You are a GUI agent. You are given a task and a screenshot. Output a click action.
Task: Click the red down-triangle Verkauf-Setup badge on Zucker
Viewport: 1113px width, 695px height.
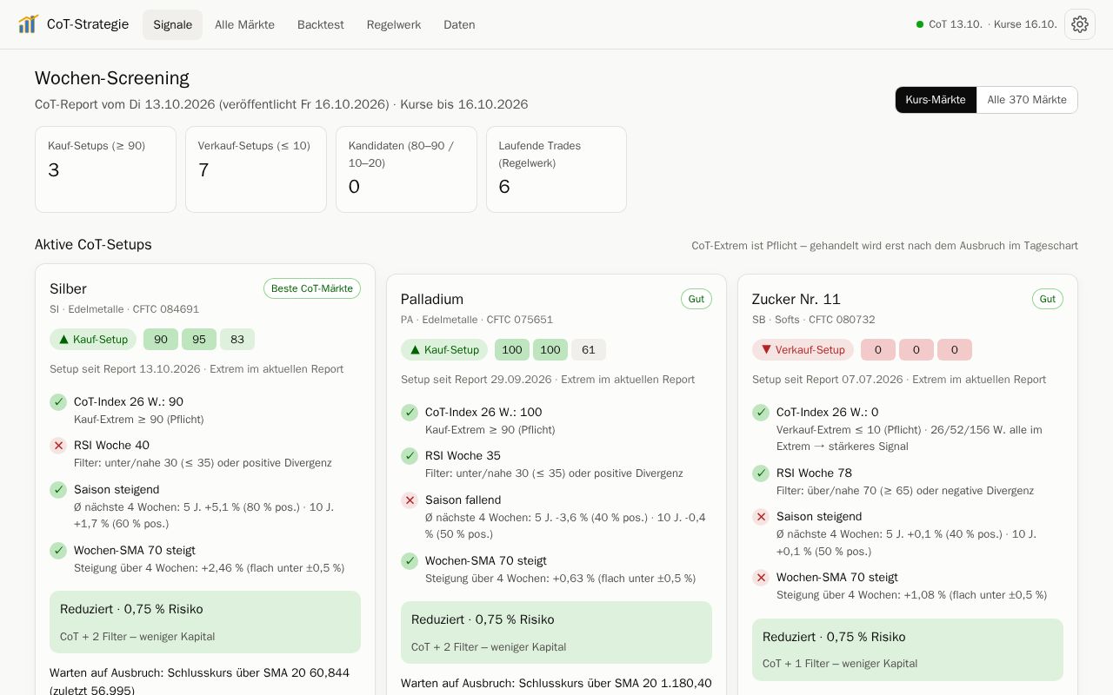click(x=803, y=350)
